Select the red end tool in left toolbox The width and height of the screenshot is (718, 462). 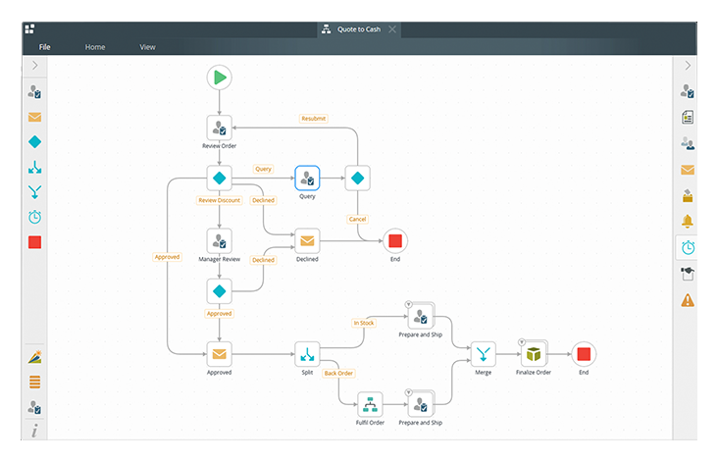click(x=34, y=242)
